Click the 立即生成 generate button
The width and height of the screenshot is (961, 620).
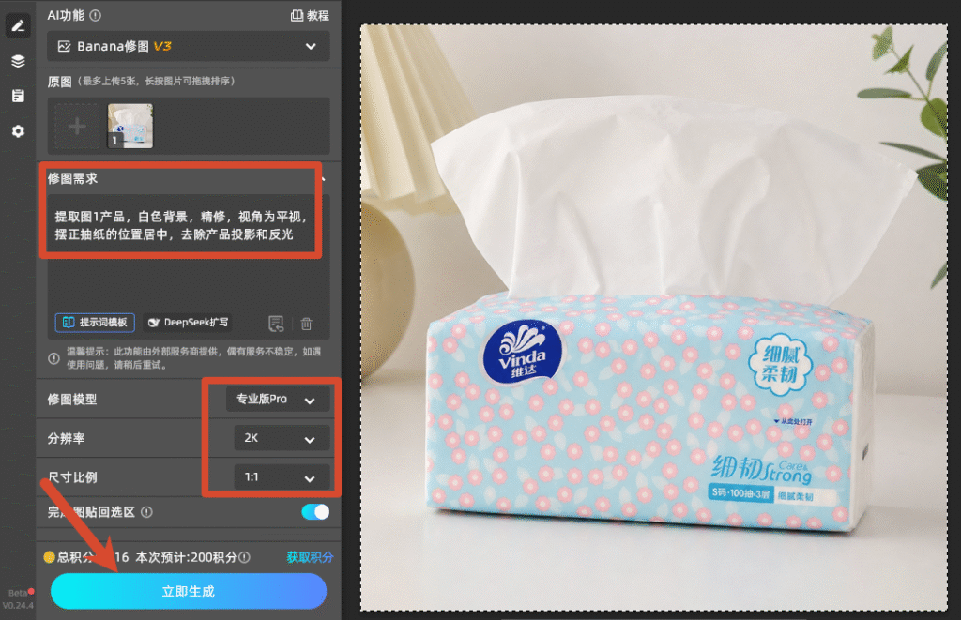[x=188, y=591]
